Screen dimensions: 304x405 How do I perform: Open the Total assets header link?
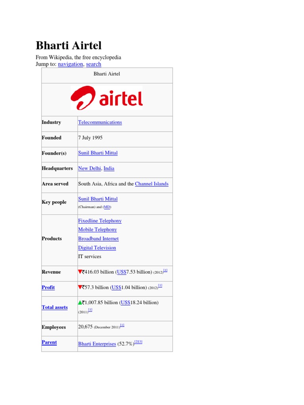coord(55,307)
